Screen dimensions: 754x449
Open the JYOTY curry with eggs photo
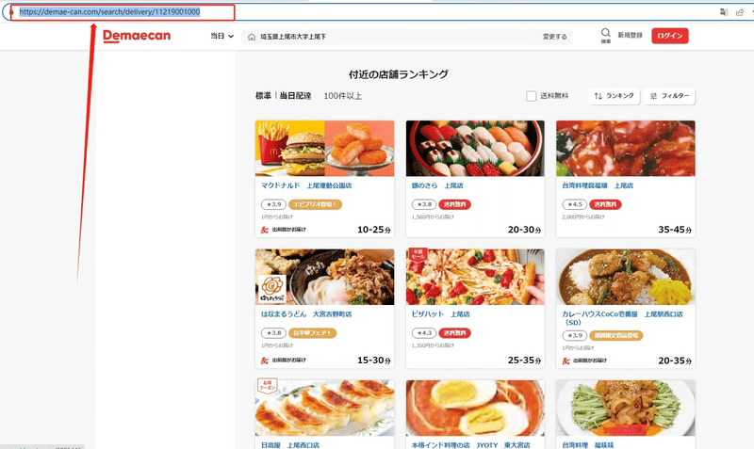pyautogui.click(x=475, y=409)
